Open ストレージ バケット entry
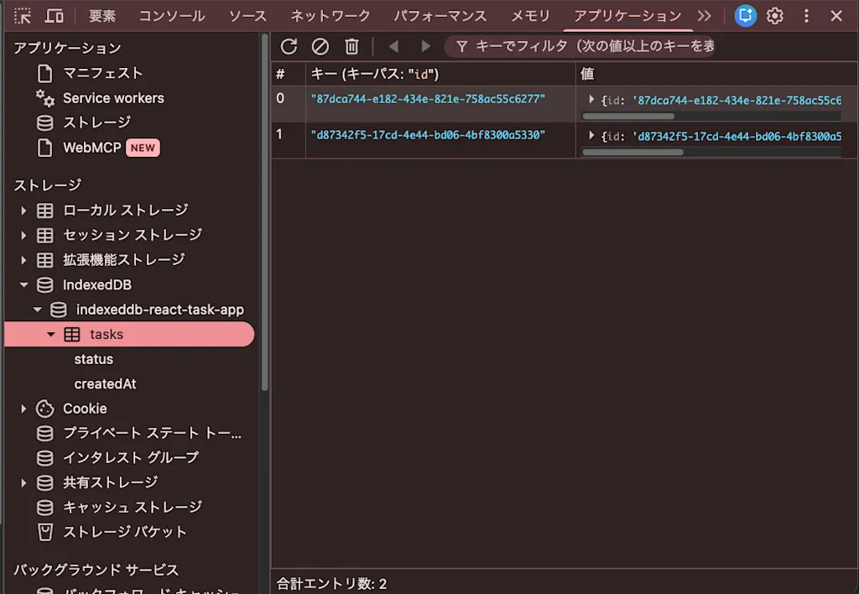This screenshot has width=859, height=594. (125, 532)
